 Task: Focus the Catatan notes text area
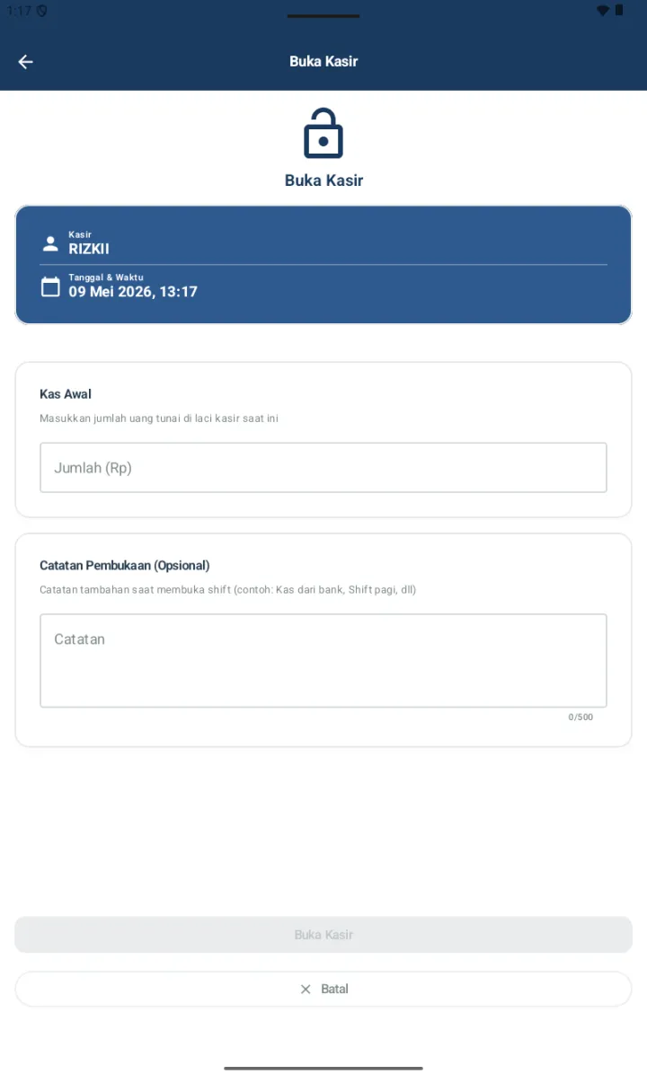pos(323,660)
